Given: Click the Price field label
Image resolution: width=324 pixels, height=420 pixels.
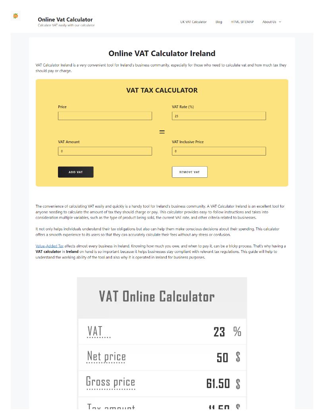Looking at the screenshot, I should (x=62, y=107).
